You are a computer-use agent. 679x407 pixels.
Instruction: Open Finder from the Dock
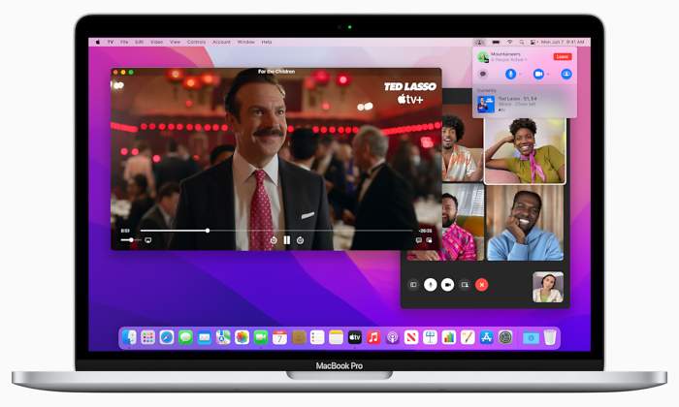tap(129, 337)
